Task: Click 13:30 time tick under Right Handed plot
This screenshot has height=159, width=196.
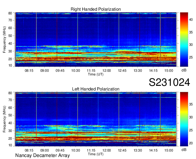Action: coord(138,71)
